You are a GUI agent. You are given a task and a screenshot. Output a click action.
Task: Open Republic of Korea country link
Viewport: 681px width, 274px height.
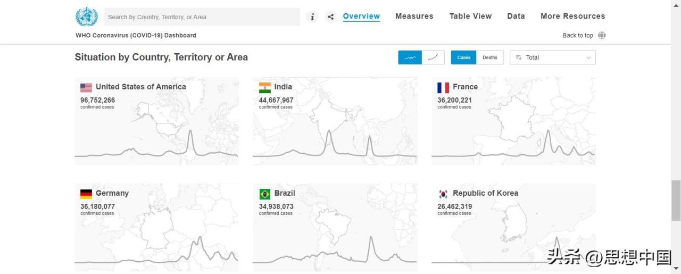pos(485,193)
